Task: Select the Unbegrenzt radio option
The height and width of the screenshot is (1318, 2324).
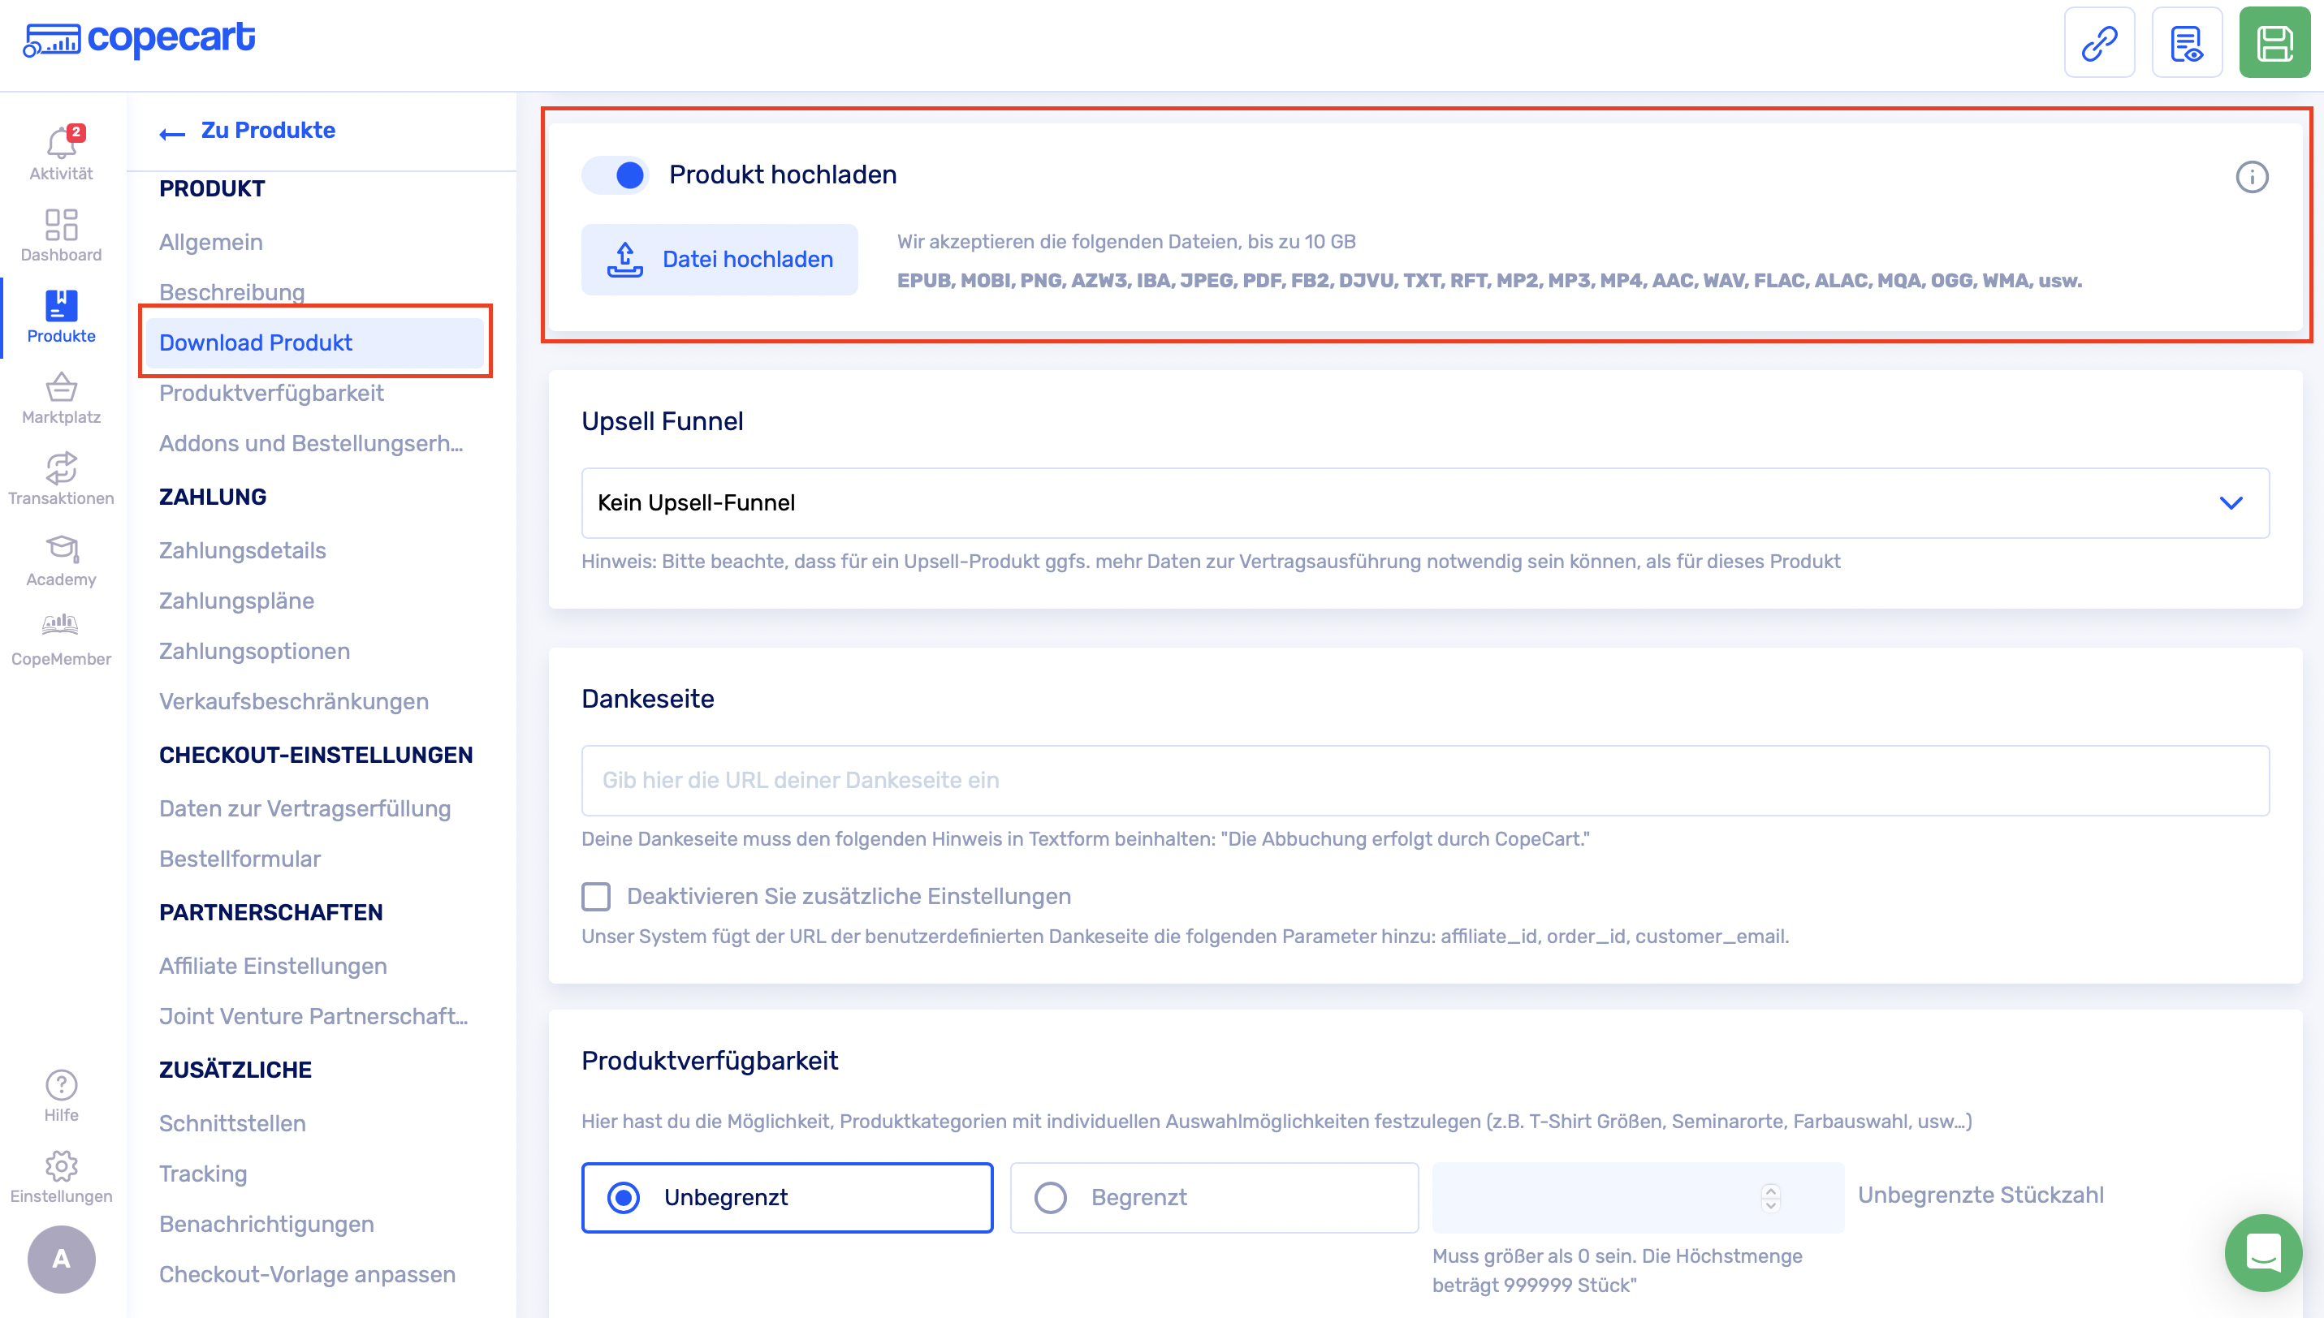Action: click(623, 1198)
